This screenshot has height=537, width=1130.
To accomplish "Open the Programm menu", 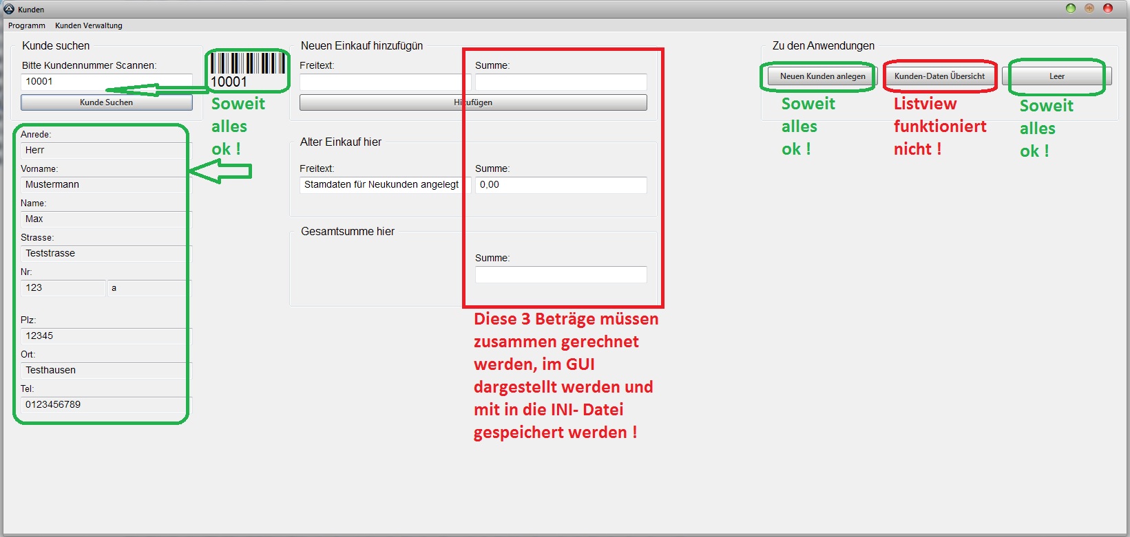I will 27,25.
